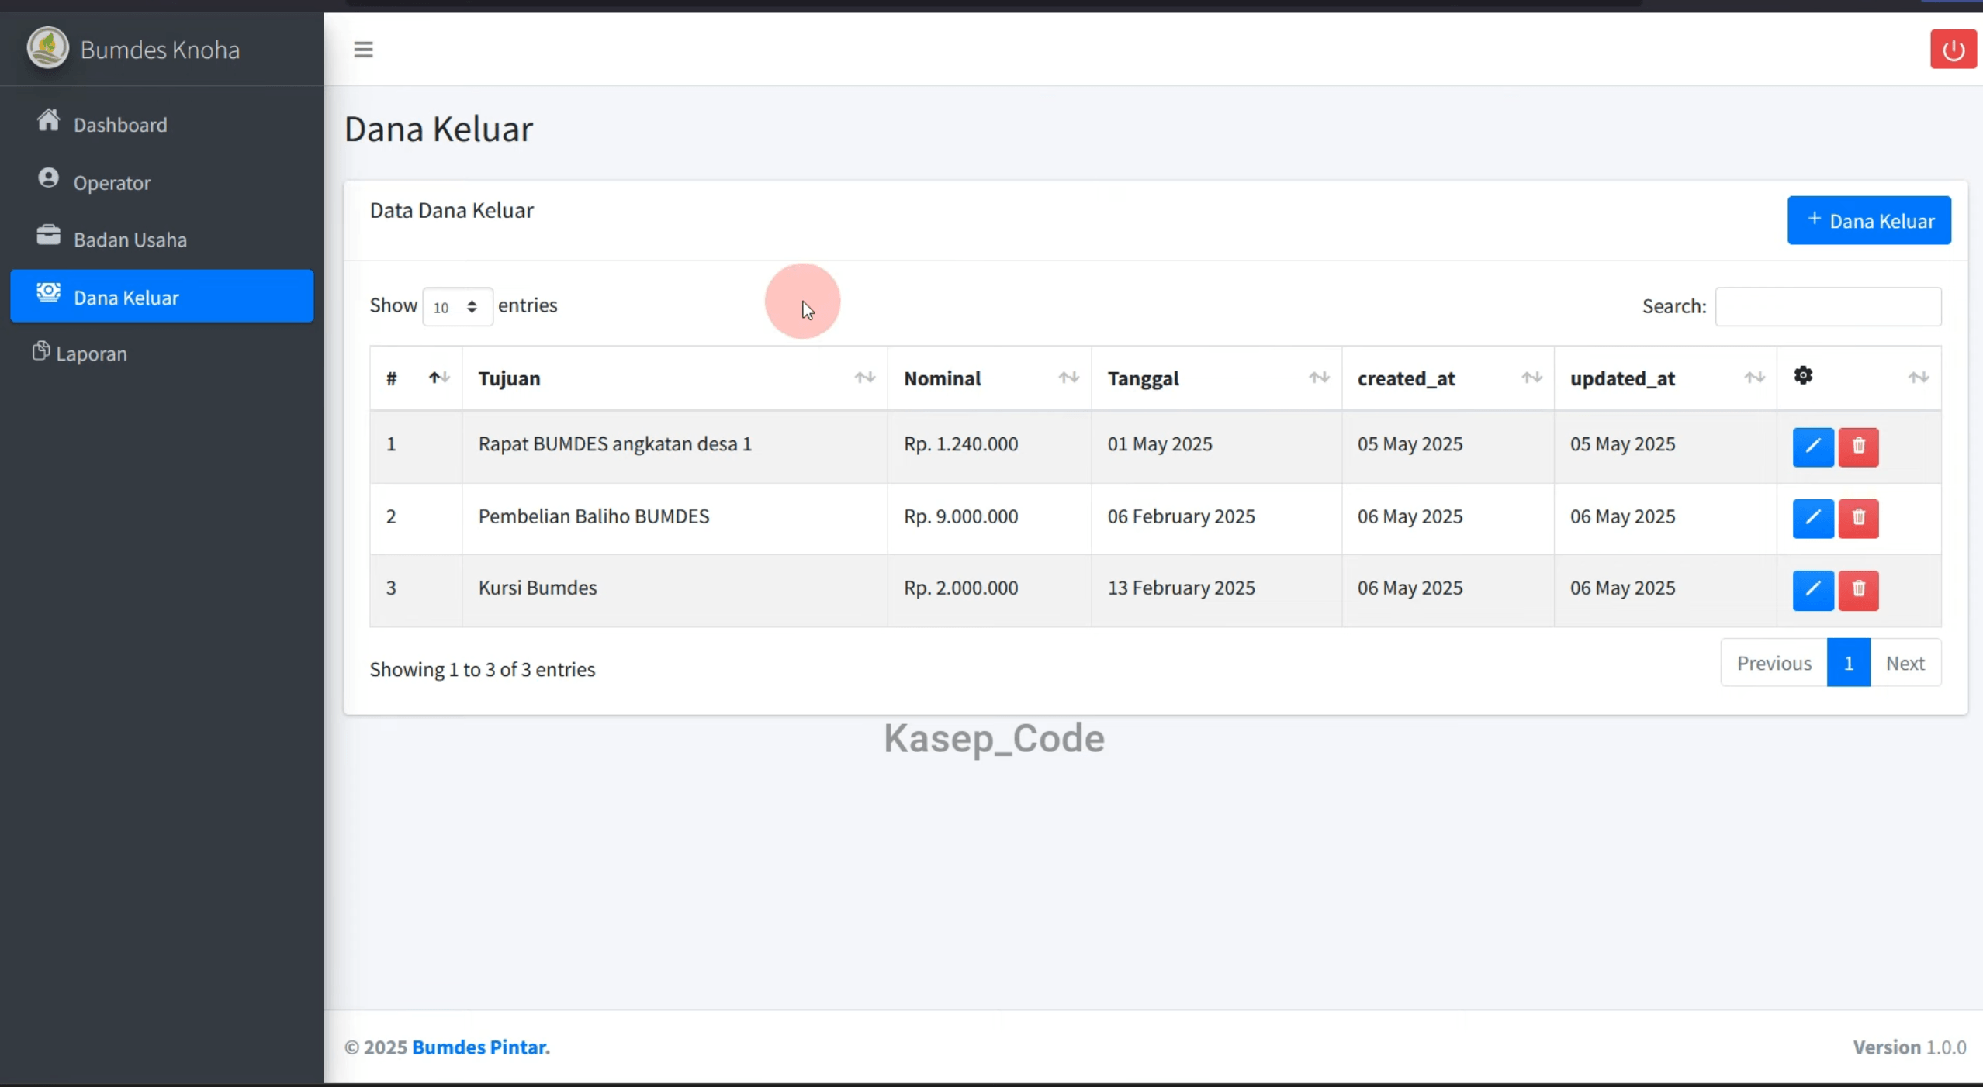Click the 06 February 2025 date cell

[x=1216, y=518]
